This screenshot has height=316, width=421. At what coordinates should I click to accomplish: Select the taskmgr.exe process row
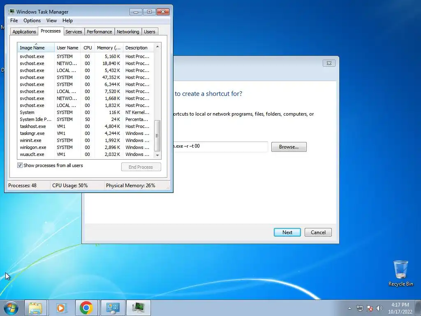(86, 133)
